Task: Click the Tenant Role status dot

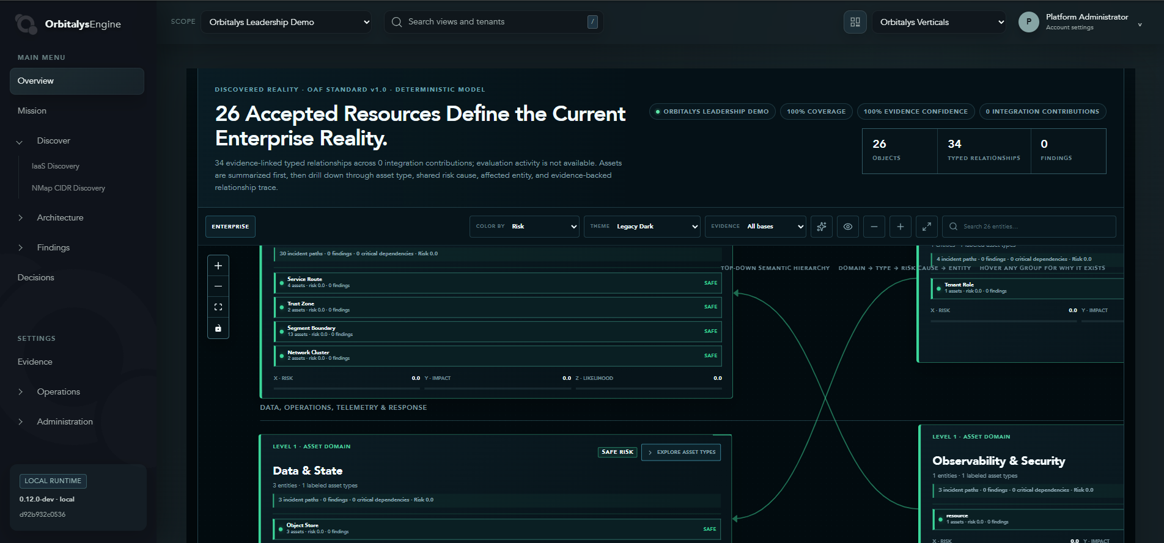Action: point(938,288)
